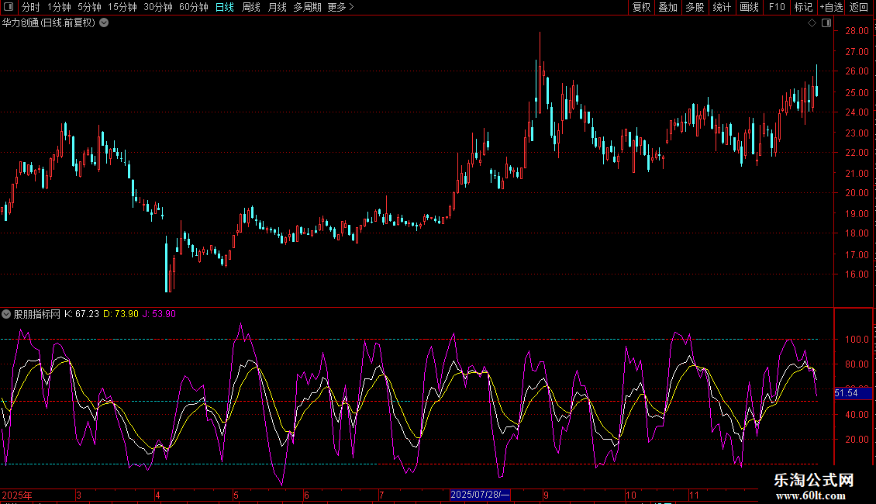876x504 pixels.
Task: Click the +自选 add to watchlist button
Action: click(x=831, y=7)
